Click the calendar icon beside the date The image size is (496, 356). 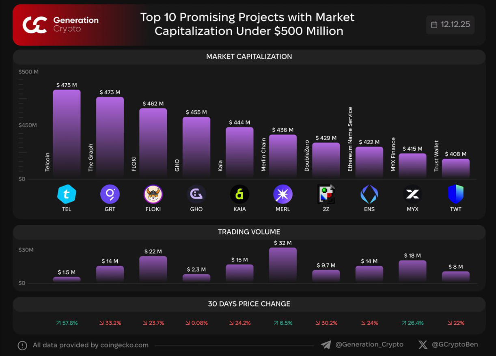pos(434,25)
